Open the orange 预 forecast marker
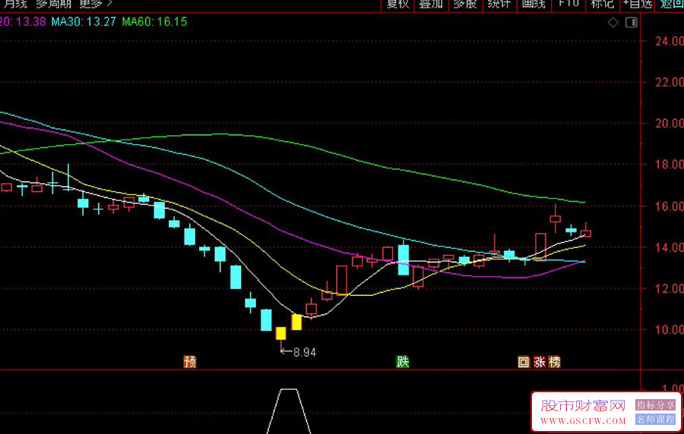Screen dimensions: 684x434 click(190, 362)
